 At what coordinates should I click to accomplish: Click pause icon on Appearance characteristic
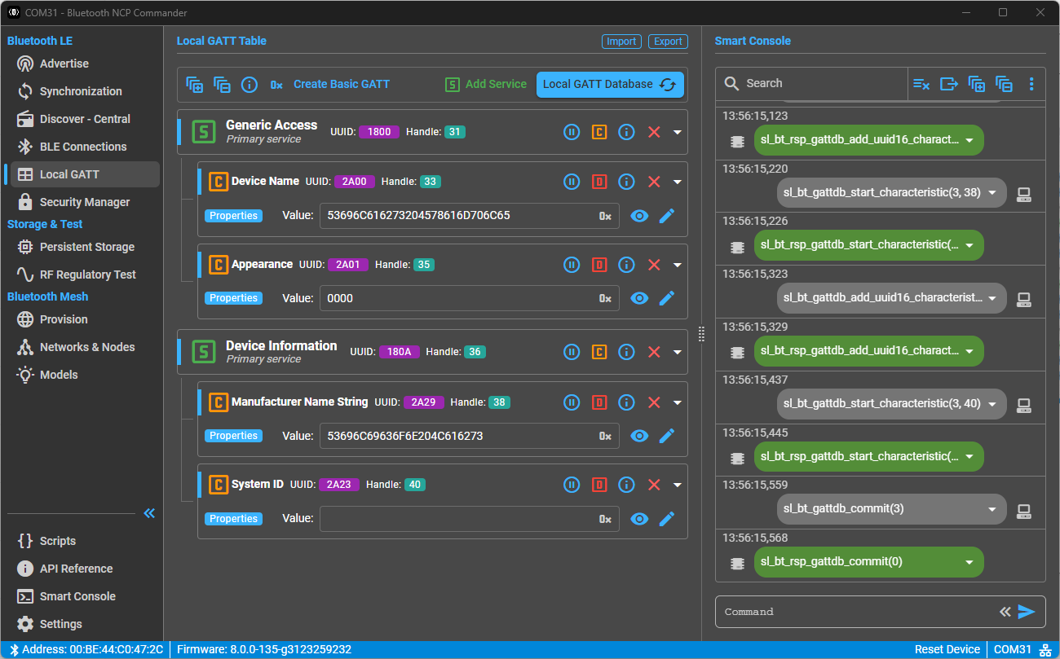pyautogui.click(x=572, y=265)
